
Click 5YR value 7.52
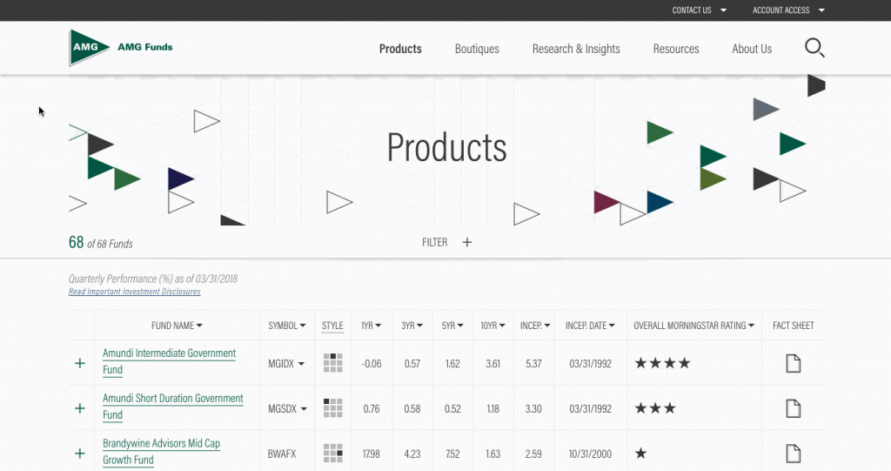tap(452, 454)
